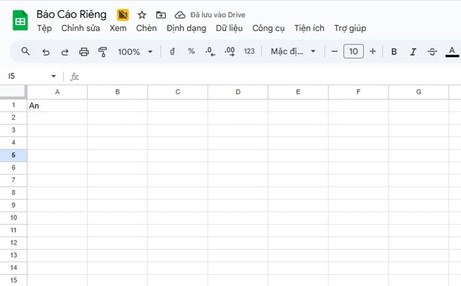This screenshot has height=286, width=461.
Task: Click the print icon
Action: (84, 51)
